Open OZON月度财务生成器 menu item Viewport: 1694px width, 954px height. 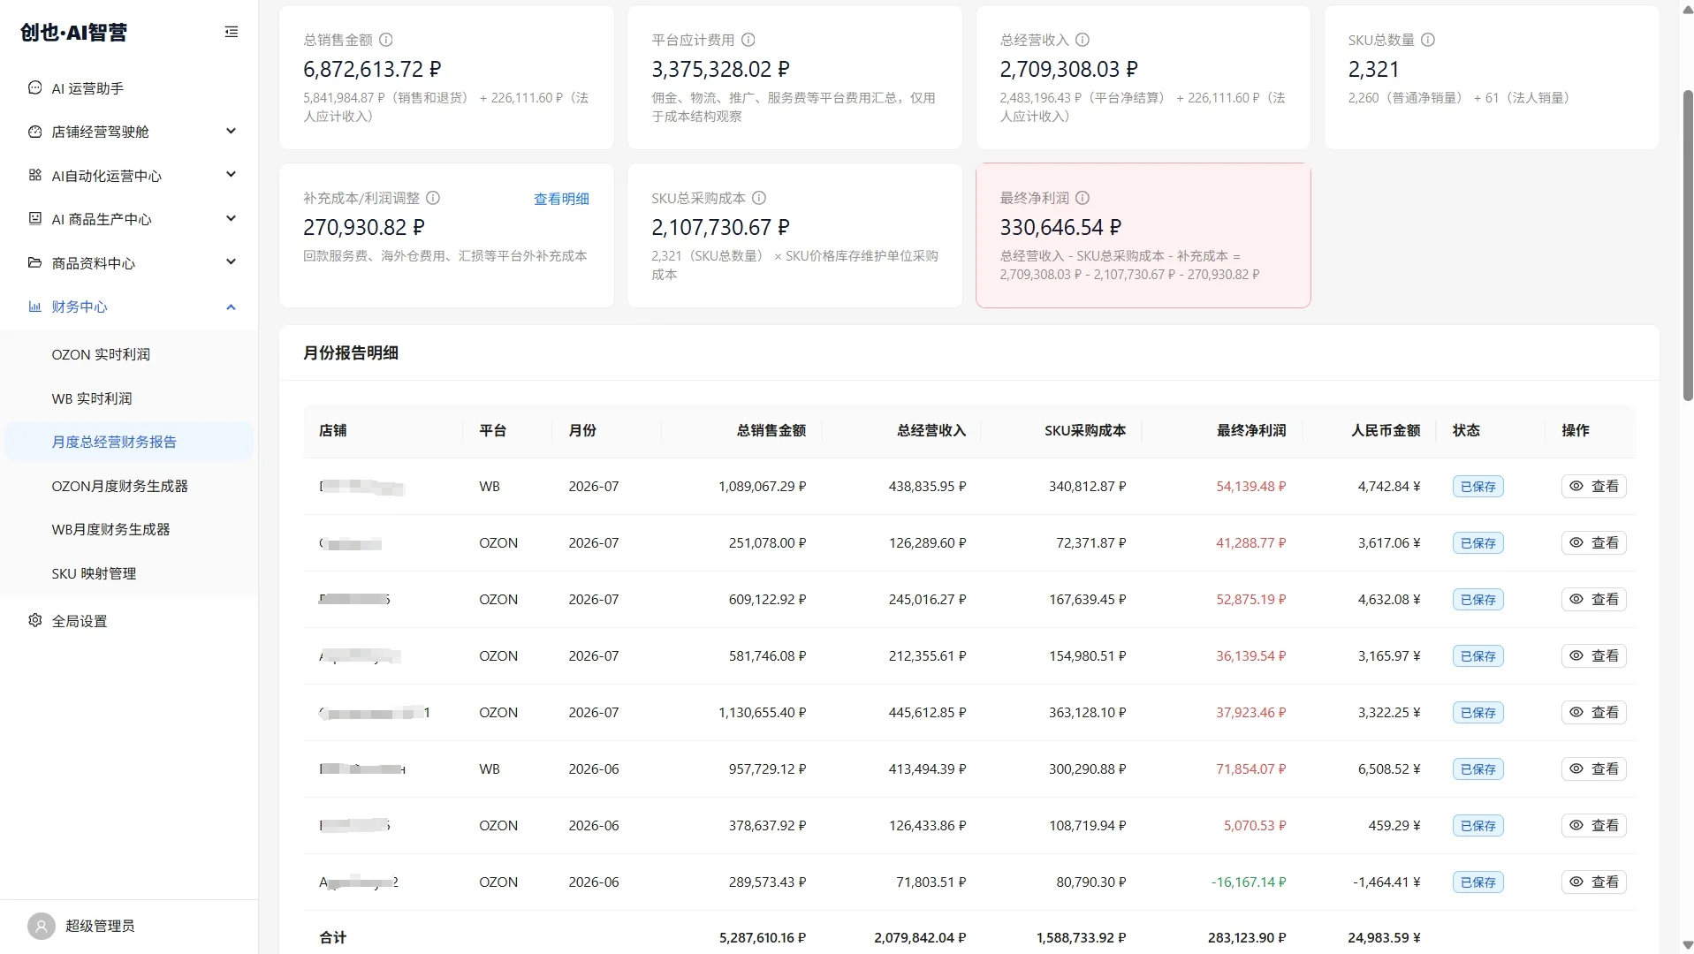point(129,486)
